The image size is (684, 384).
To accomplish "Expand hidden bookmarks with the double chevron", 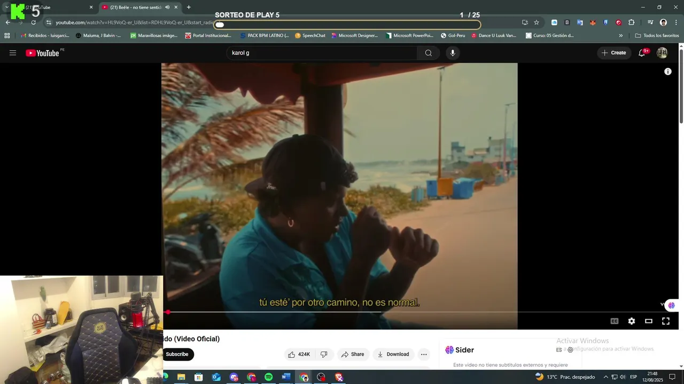I will pos(620,36).
